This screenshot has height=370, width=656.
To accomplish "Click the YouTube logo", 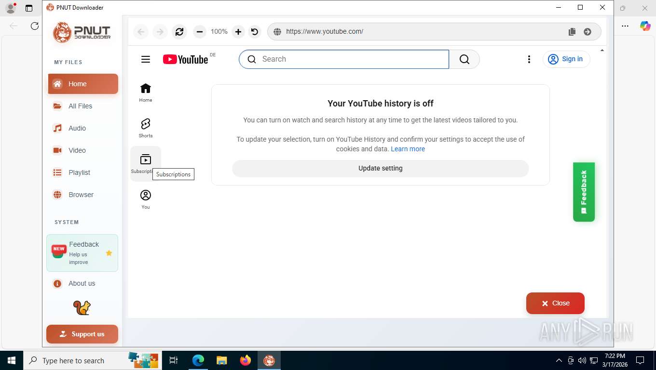I will click(185, 59).
